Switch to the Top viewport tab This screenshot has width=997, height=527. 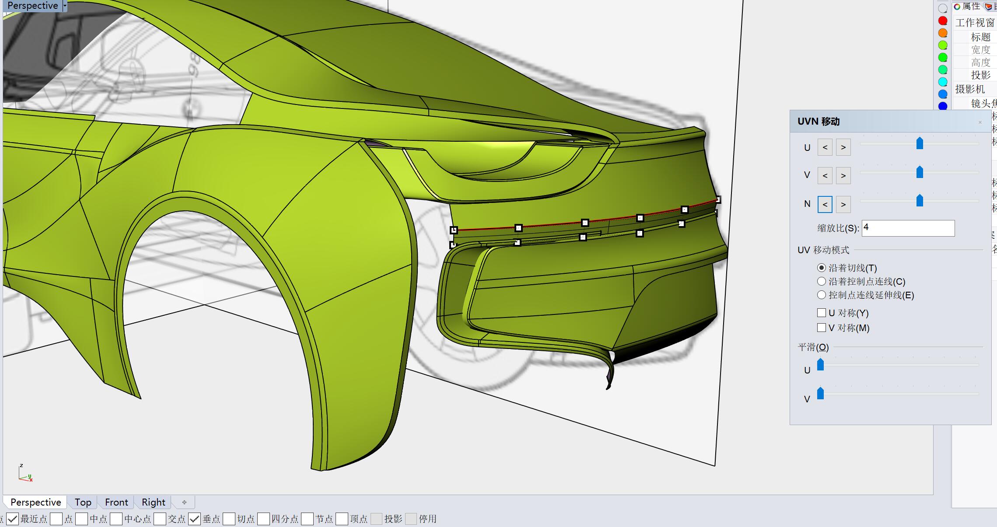pyautogui.click(x=83, y=502)
